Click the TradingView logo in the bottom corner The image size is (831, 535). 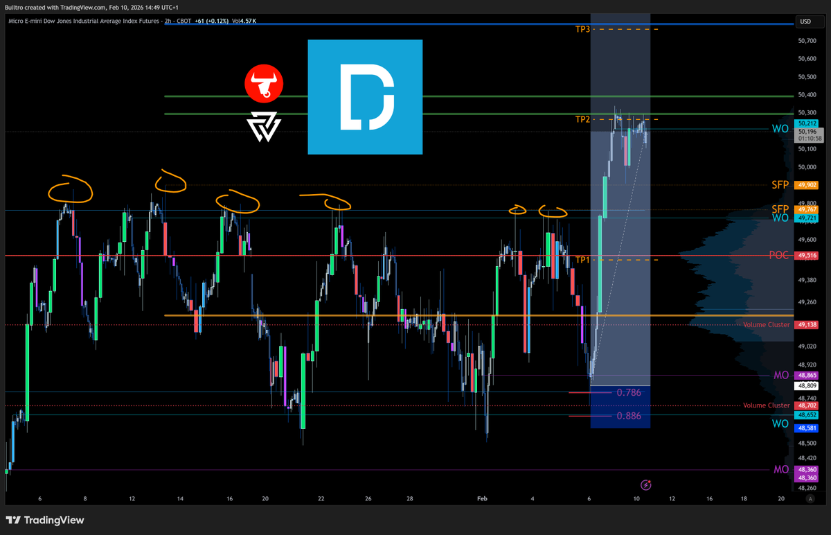click(44, 520)
